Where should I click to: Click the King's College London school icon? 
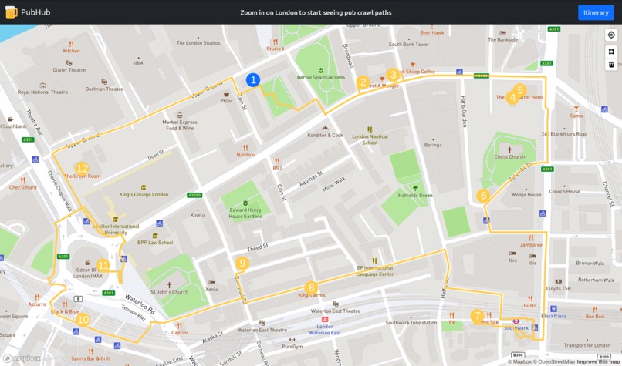(144, 188)
